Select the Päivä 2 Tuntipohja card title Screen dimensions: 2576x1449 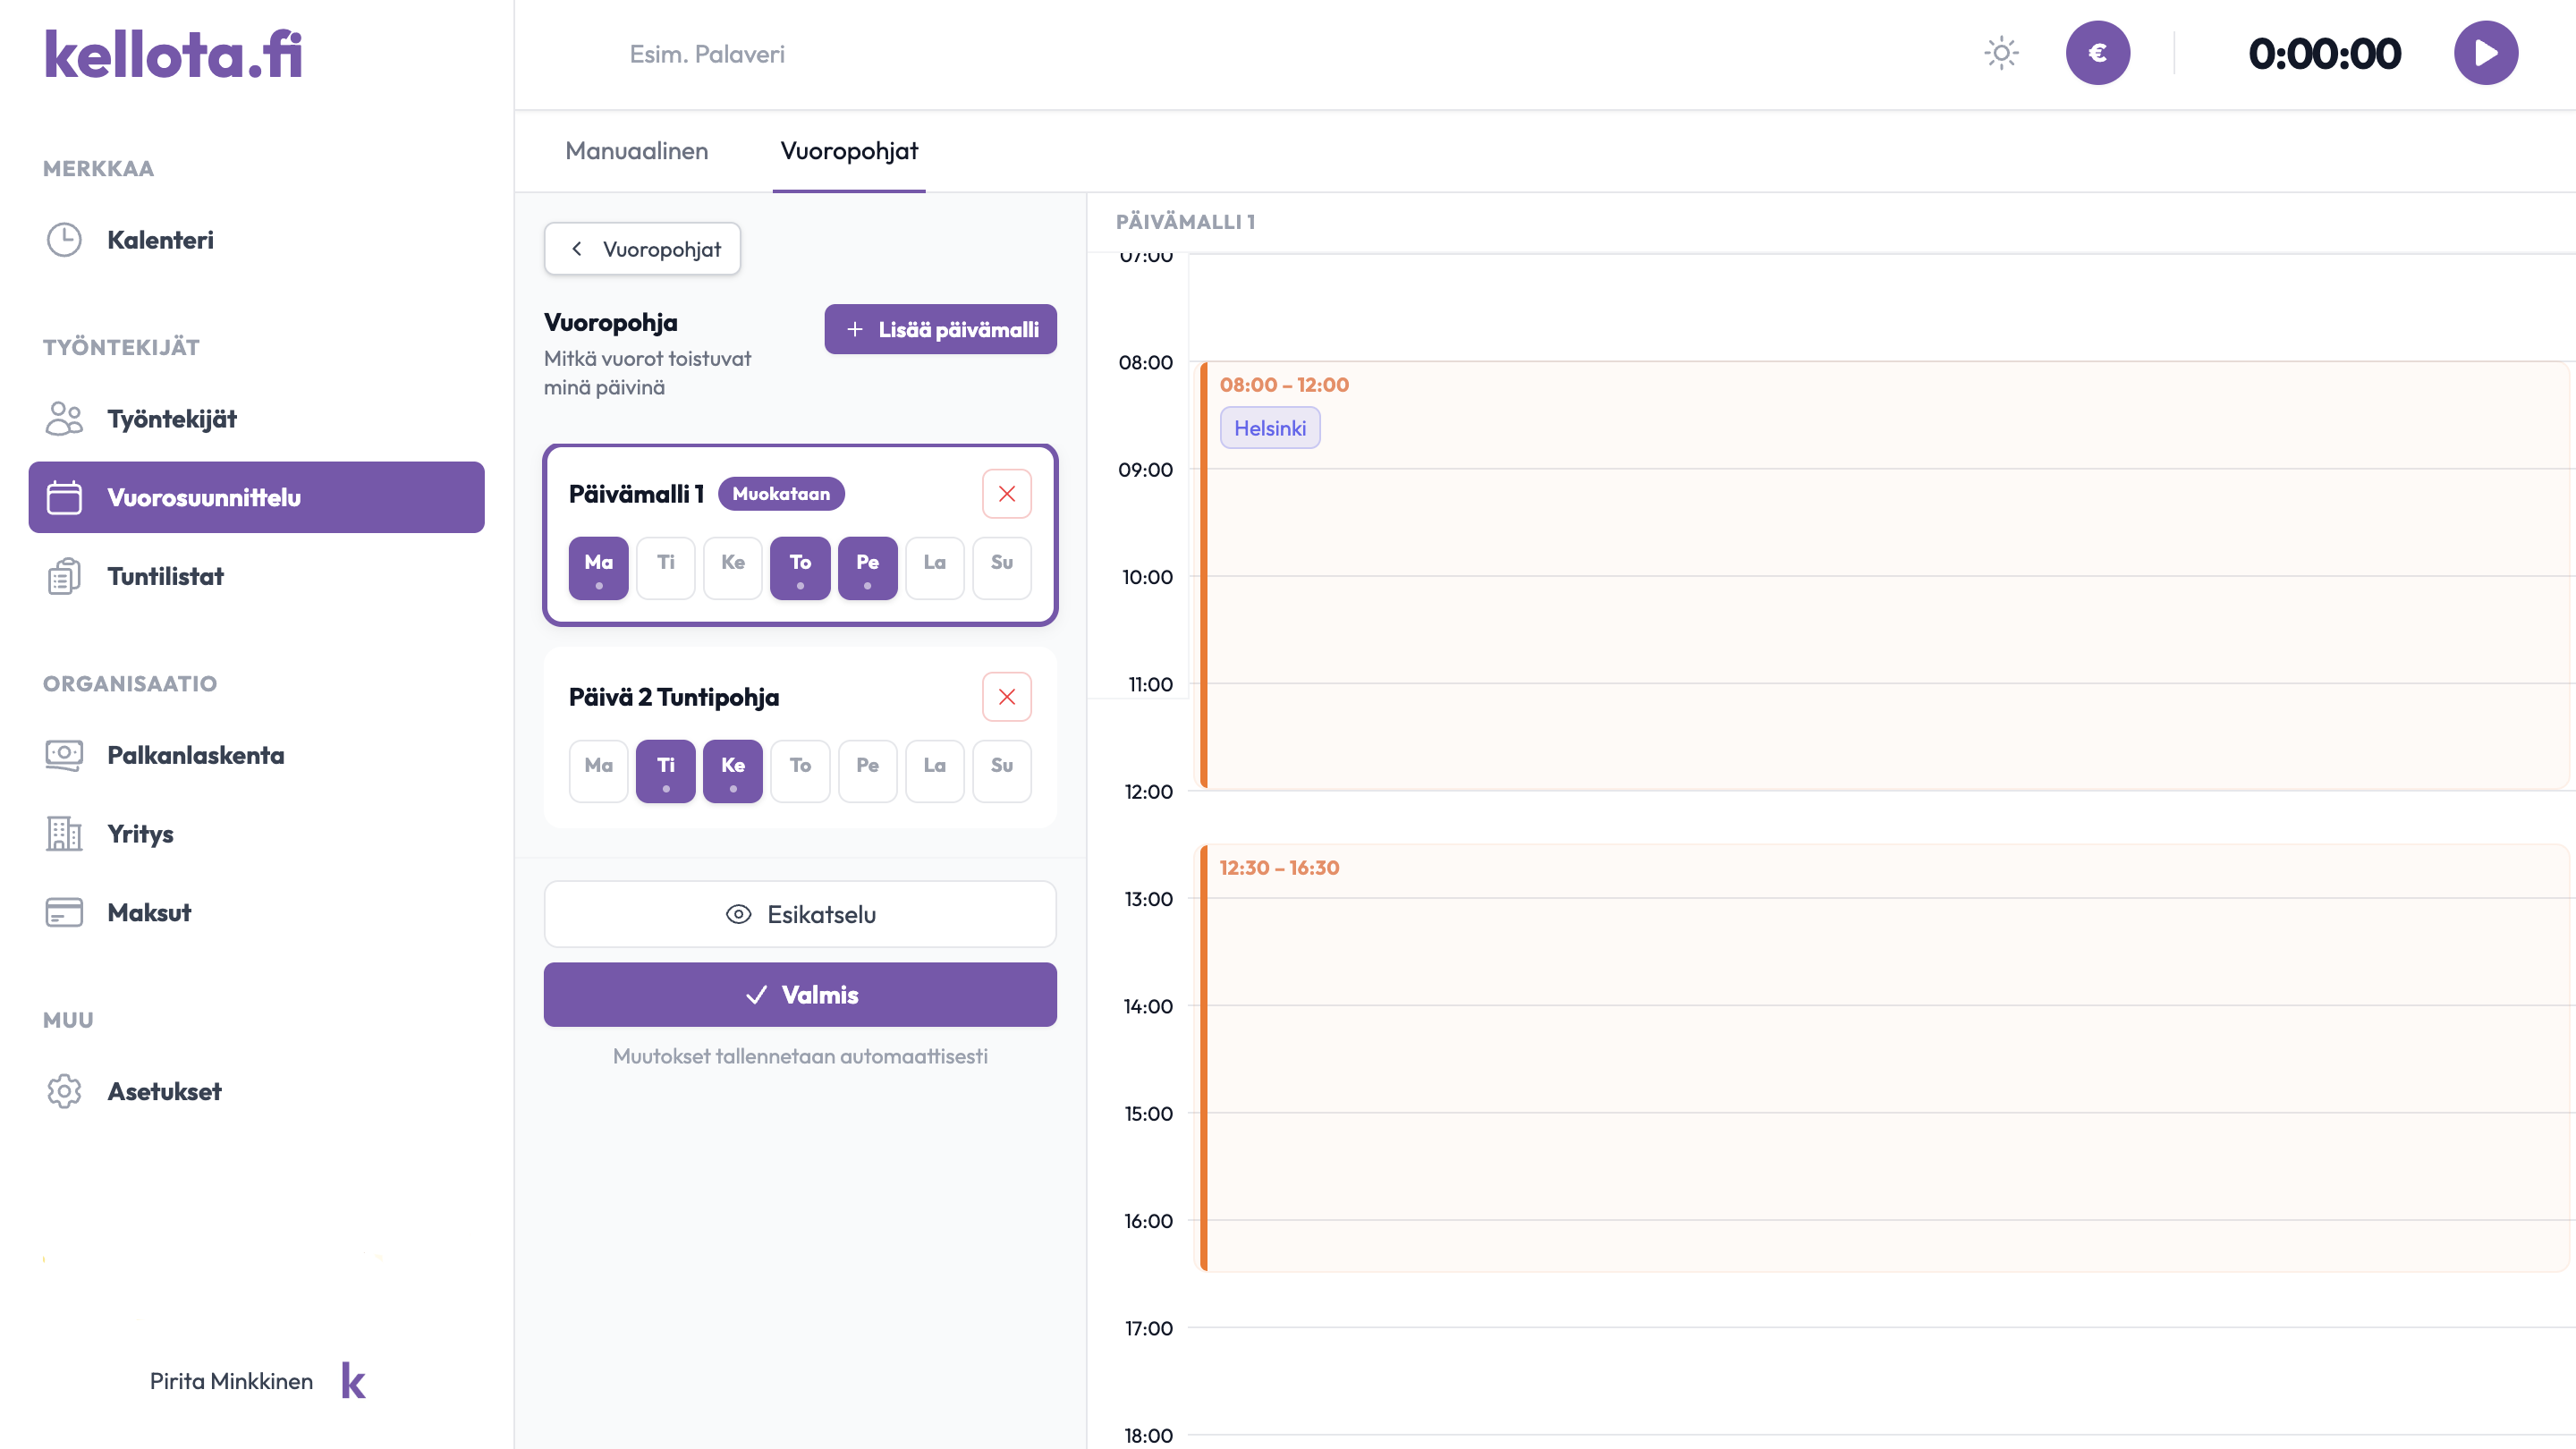tap(673, 697)
